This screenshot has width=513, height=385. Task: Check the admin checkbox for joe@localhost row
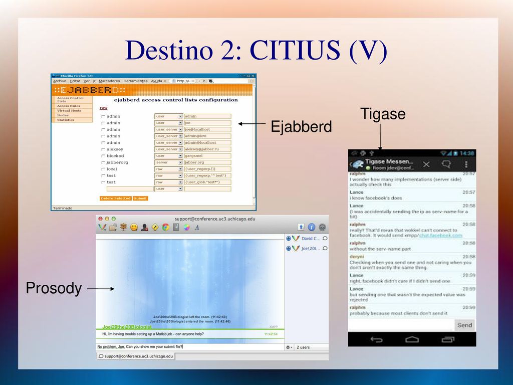[103, 130]
